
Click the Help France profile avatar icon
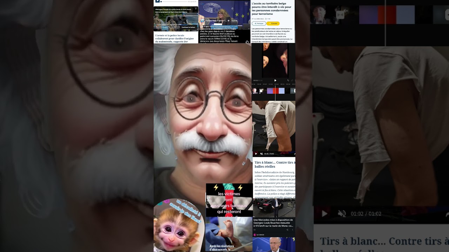202,21
